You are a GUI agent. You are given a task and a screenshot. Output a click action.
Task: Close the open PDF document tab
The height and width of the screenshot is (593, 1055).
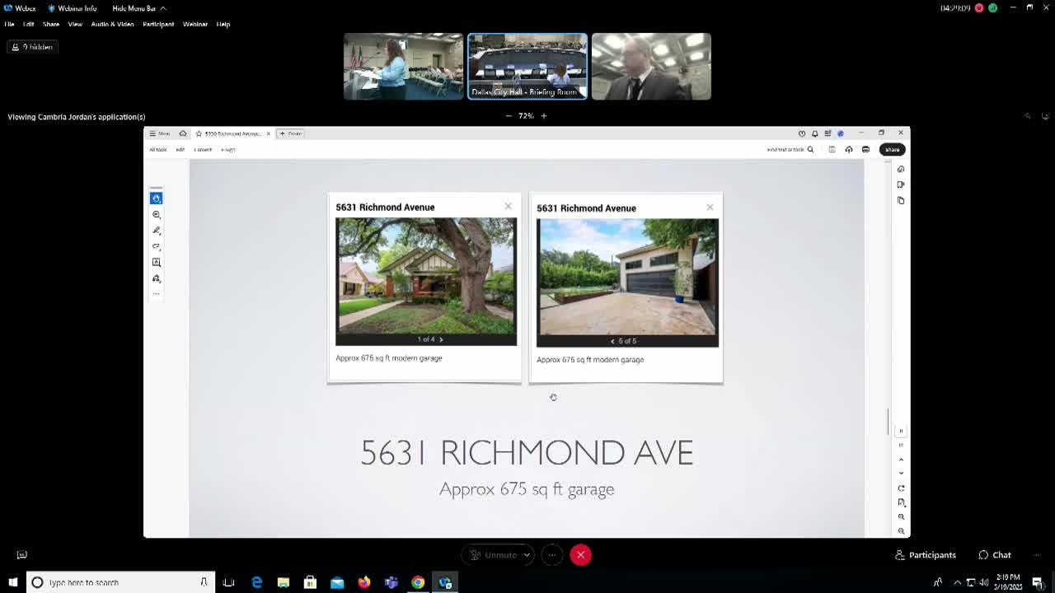268,133
